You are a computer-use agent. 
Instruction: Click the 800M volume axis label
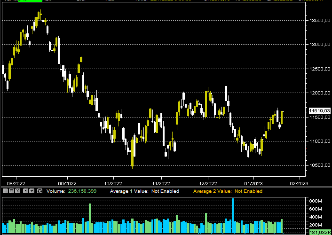tap(316, 201)
